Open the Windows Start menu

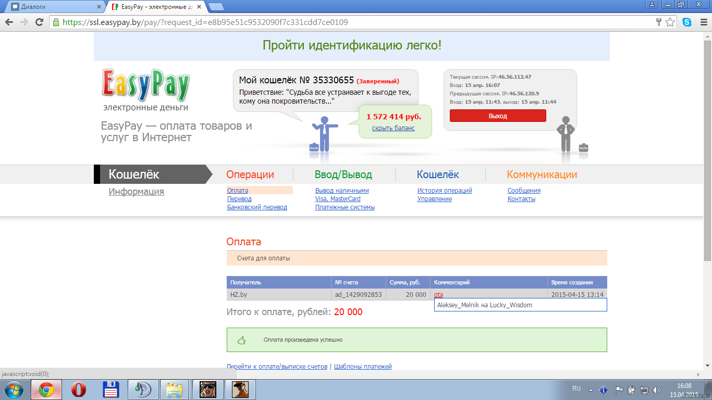[x=14, y=389]
